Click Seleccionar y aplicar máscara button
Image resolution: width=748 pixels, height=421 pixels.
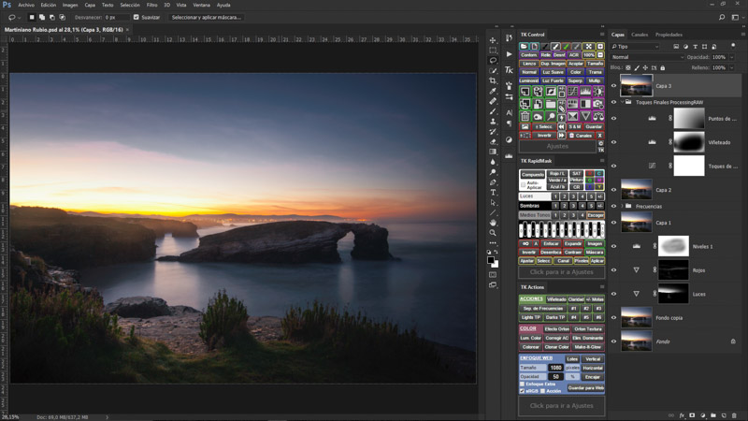[x=206, y=17]
